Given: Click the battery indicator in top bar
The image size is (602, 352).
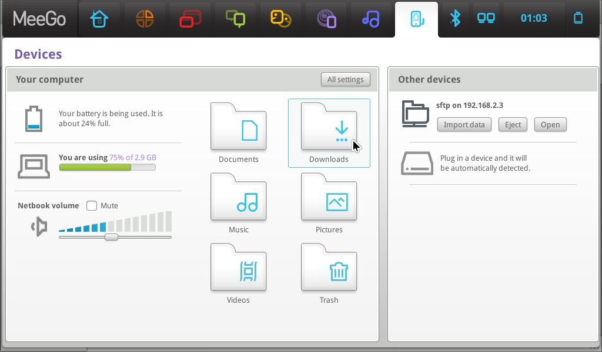Looking at the screenshot, I should [x=578, y=18].
